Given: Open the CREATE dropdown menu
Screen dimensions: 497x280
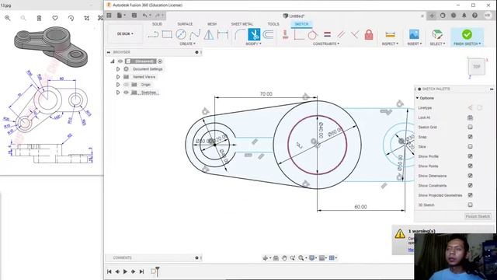Looking at the screenshot, I should click(188, 44).
